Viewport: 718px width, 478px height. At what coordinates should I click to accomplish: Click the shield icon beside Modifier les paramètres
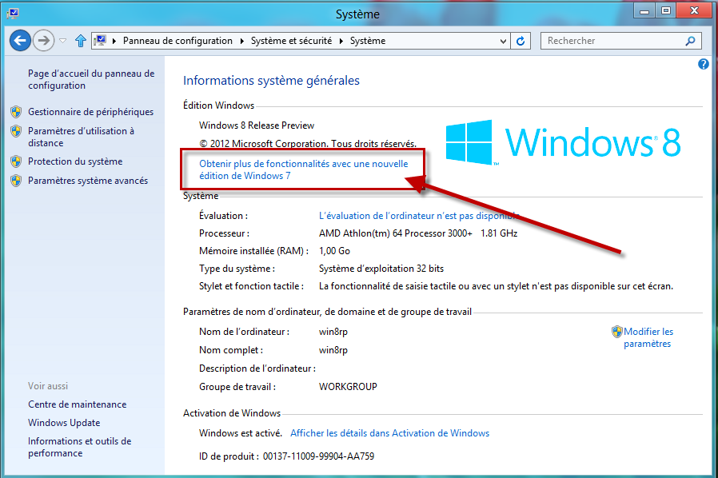point(616,332)
